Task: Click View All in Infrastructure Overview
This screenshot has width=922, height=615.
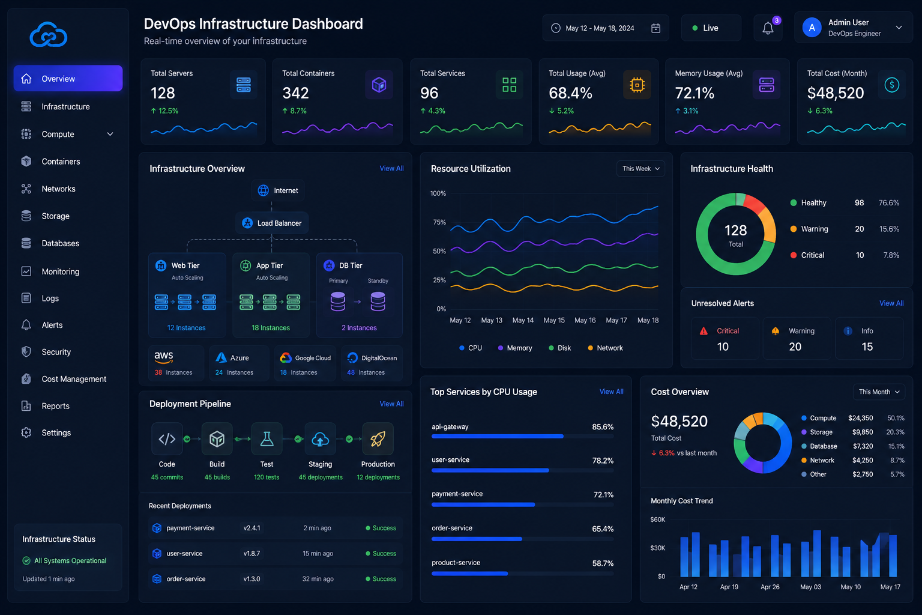Action: (x=391, y=169)
